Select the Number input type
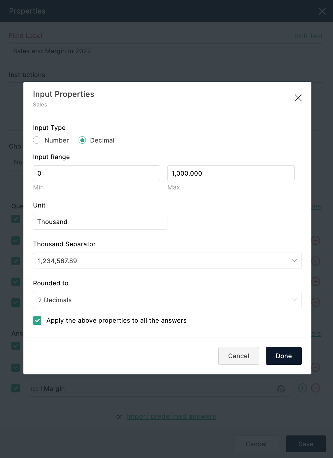 point(37,140)
